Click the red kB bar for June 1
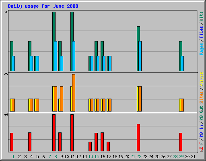 click(x=12, y=142)
